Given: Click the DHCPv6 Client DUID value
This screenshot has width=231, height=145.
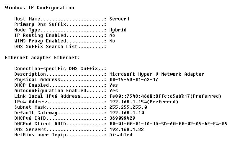Looking at the screenshot, I should pos(168,124).
